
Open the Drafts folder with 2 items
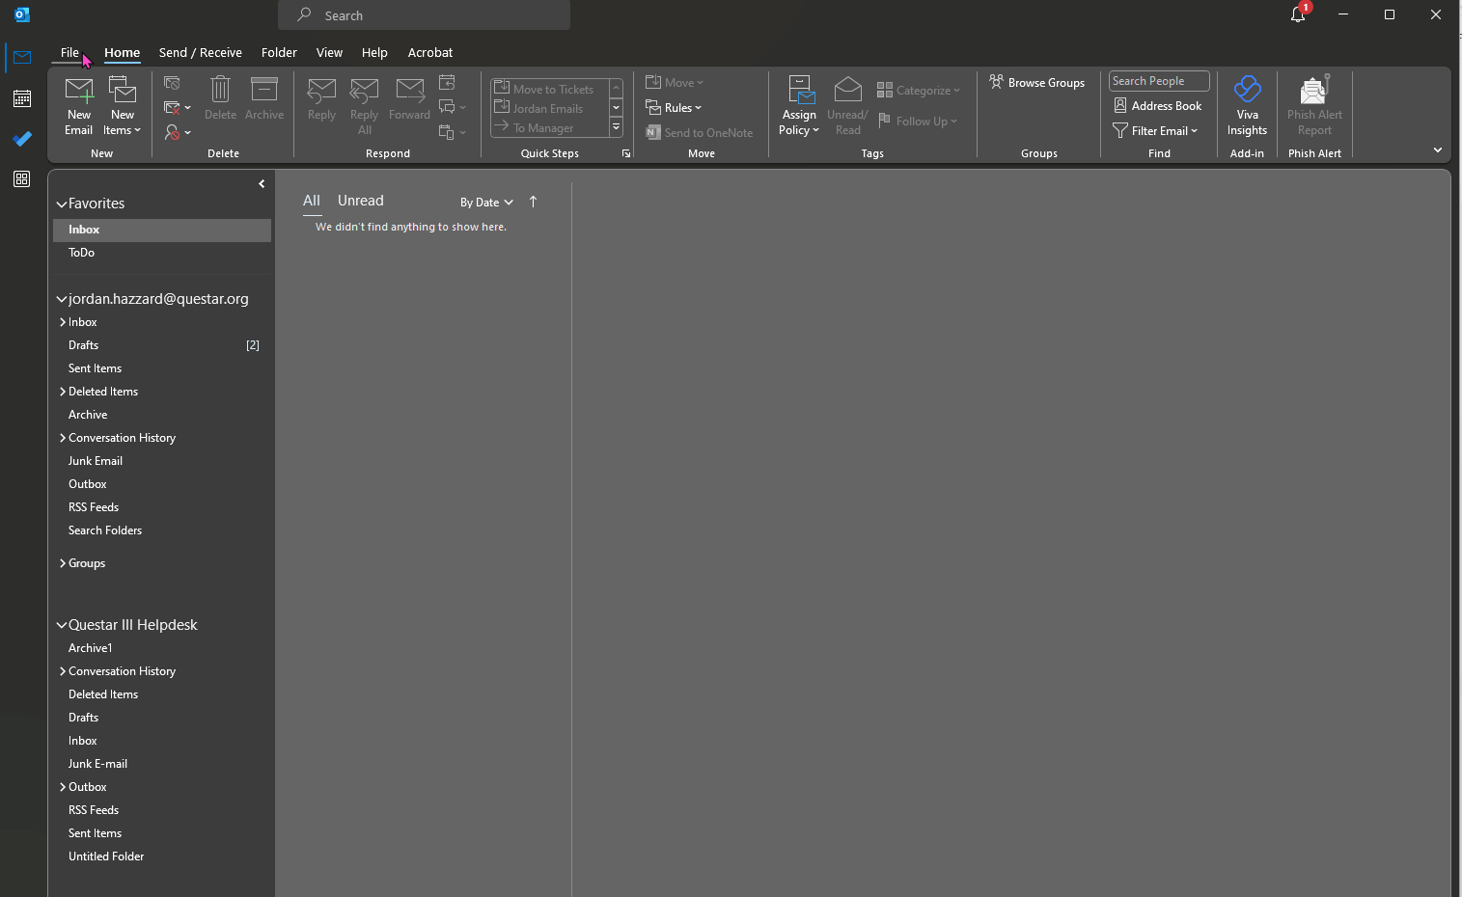162,345
